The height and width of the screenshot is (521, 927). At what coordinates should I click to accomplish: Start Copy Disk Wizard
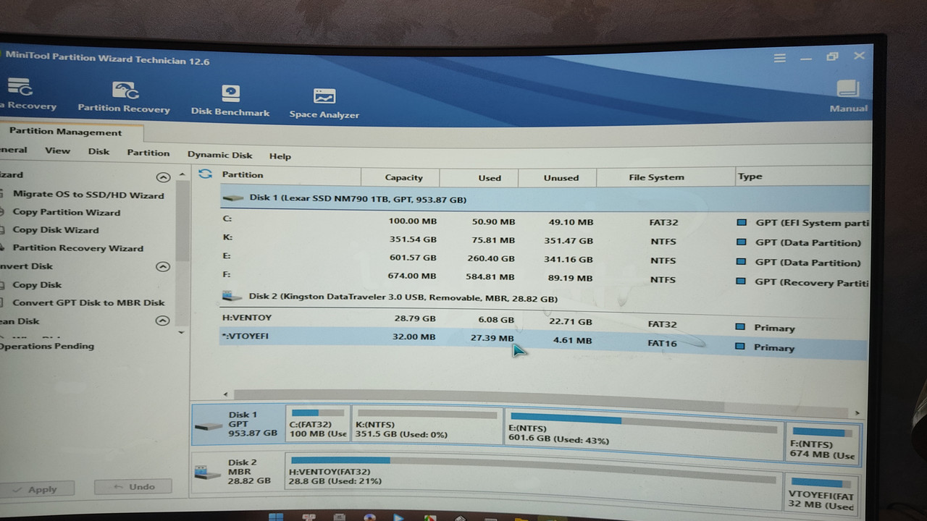coord(56,230)
